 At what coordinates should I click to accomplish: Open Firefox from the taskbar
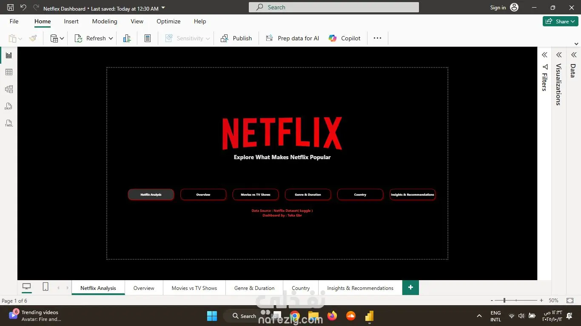tap(332, 316)
